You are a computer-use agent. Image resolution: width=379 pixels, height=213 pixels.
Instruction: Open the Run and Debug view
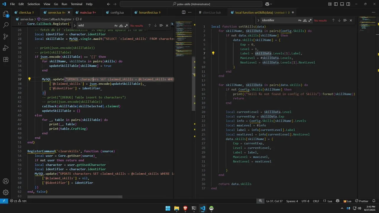point(6,48)
